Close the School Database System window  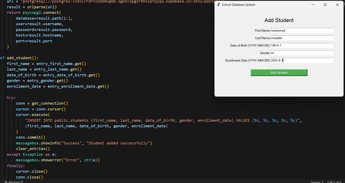pyautogui.click(x=337, y=5)
